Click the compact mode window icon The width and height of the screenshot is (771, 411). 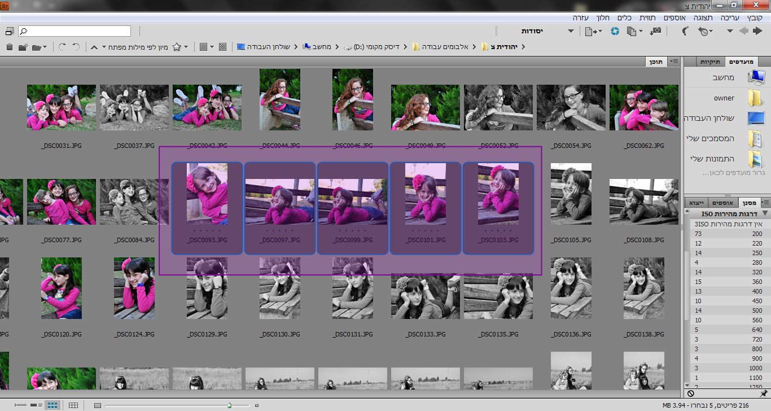[10, 31]
